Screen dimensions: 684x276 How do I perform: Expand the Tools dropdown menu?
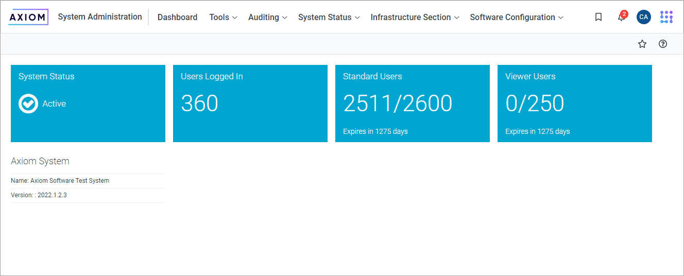(x=223, y=18)
